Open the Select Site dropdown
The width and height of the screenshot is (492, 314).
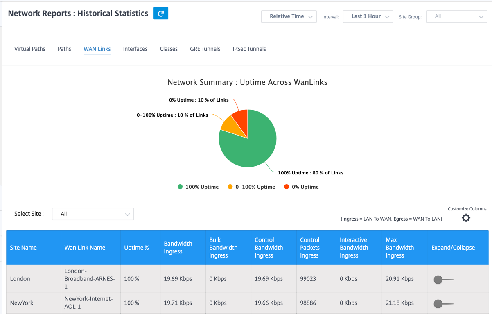[x=93, y=214]
